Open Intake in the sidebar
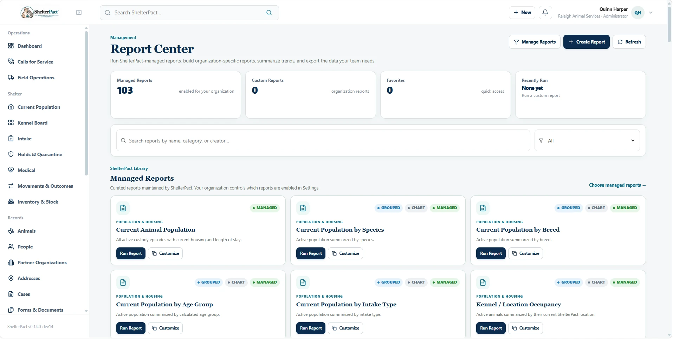673x339 pixels. (x=25, y=139)
